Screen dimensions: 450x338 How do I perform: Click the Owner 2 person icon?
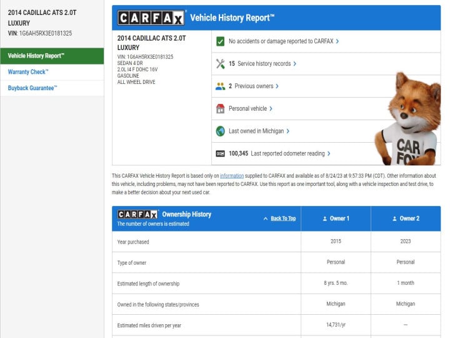[394, 218]
